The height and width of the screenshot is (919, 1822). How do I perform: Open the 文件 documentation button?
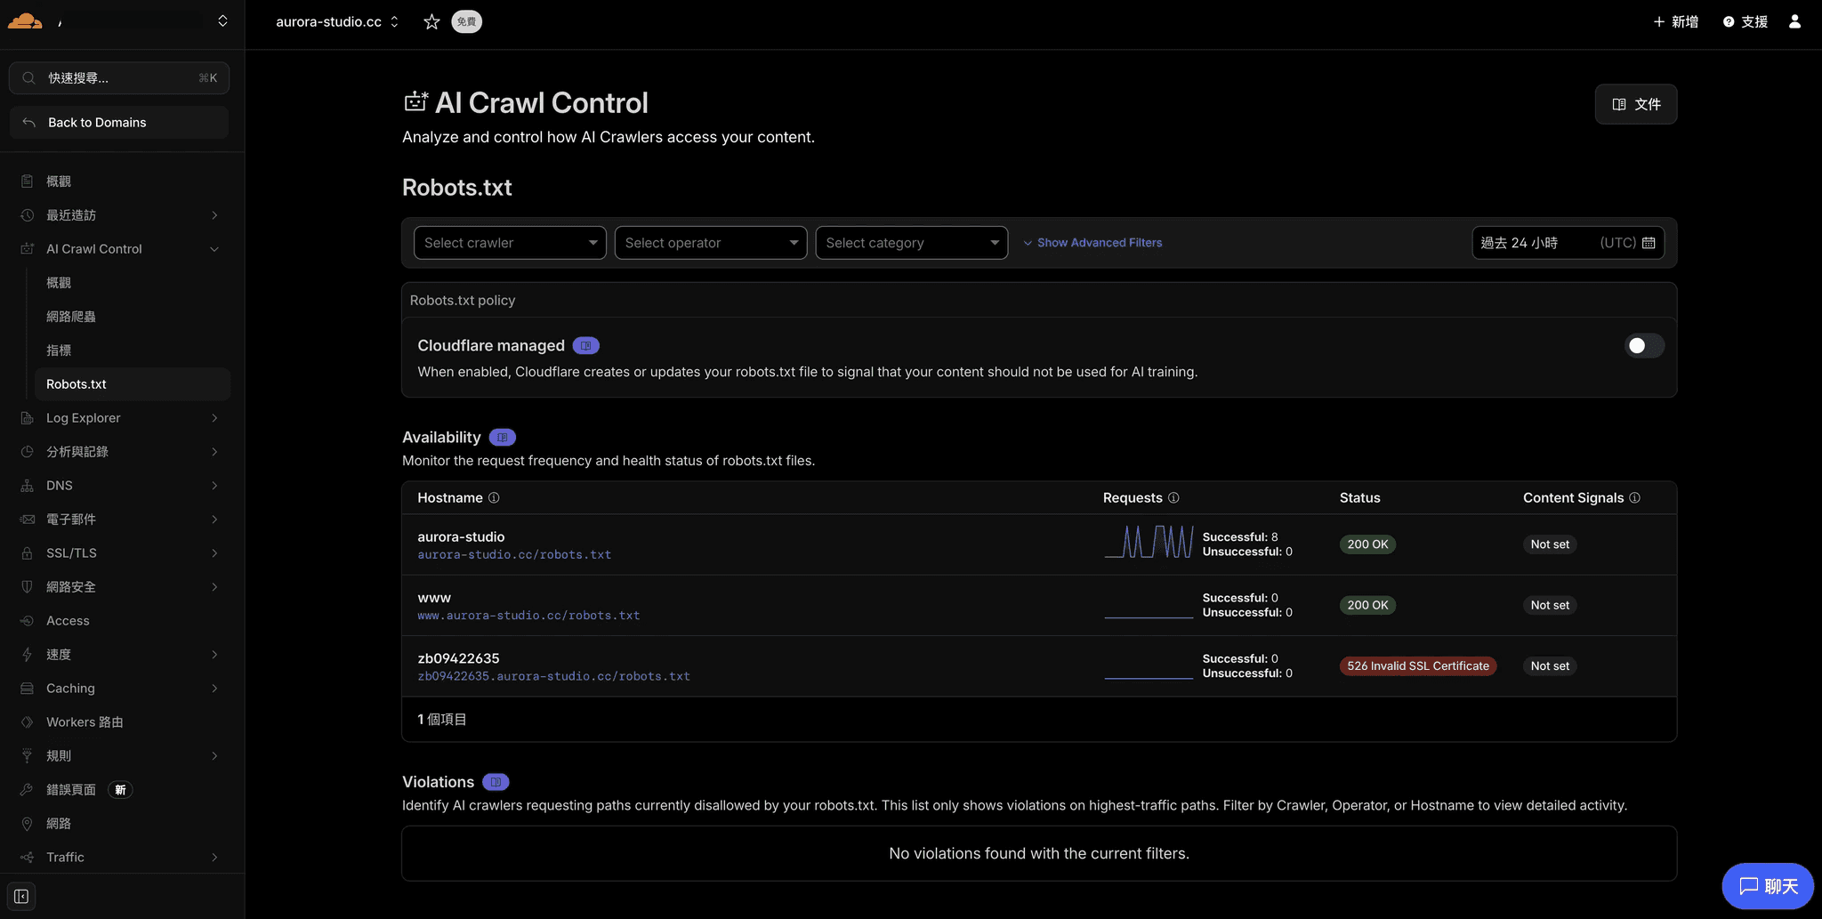[x=1636, y=104]
